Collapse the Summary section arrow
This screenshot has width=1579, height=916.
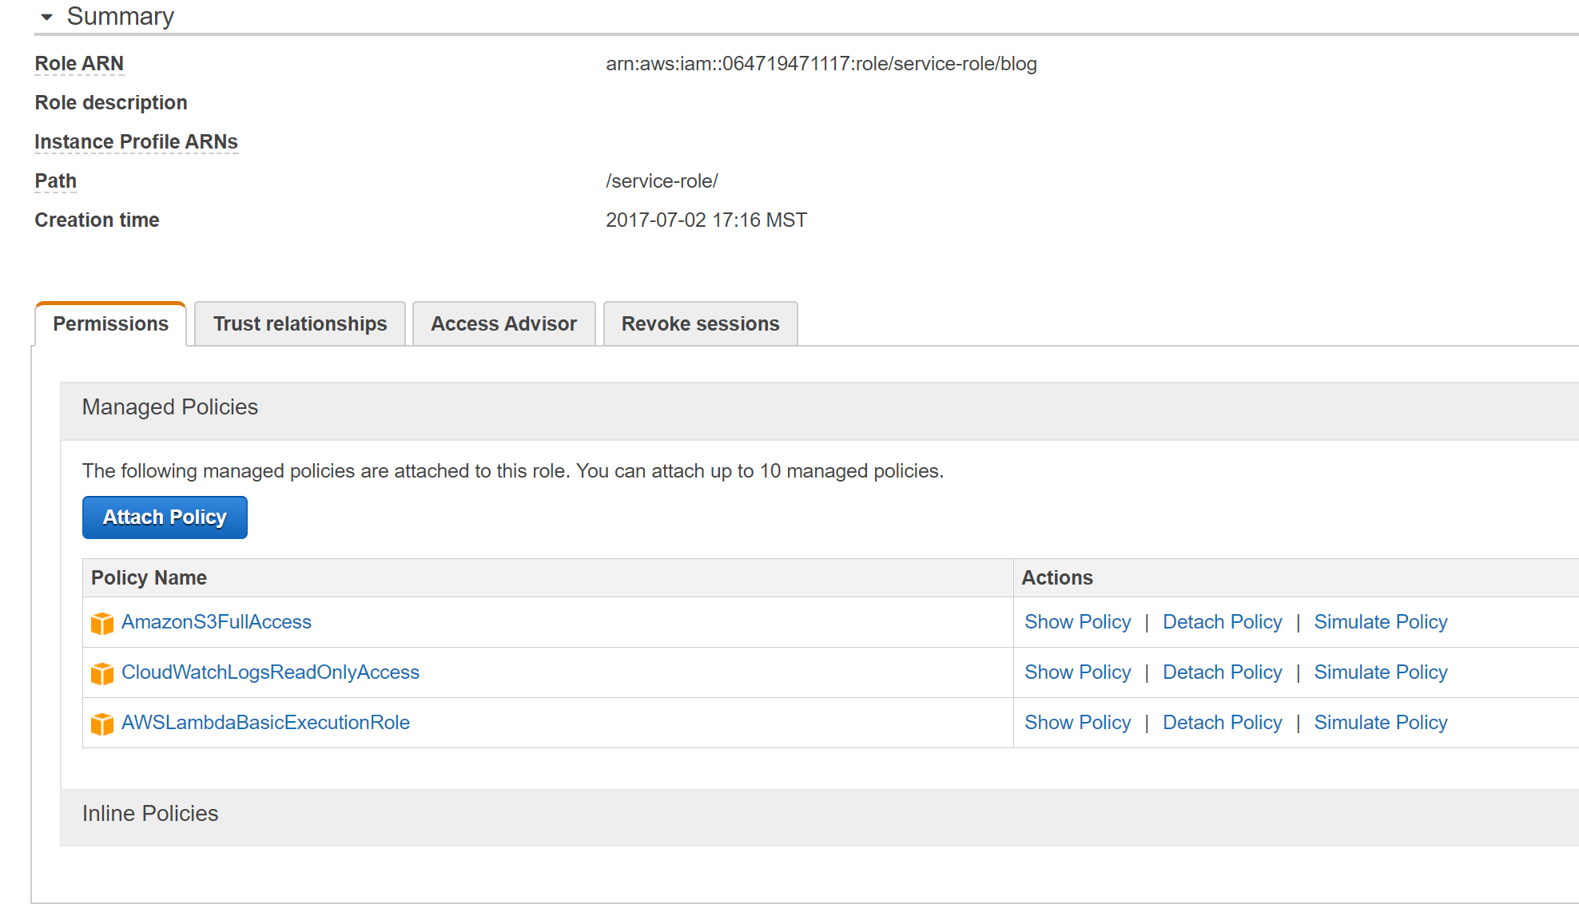coord(47,17)
